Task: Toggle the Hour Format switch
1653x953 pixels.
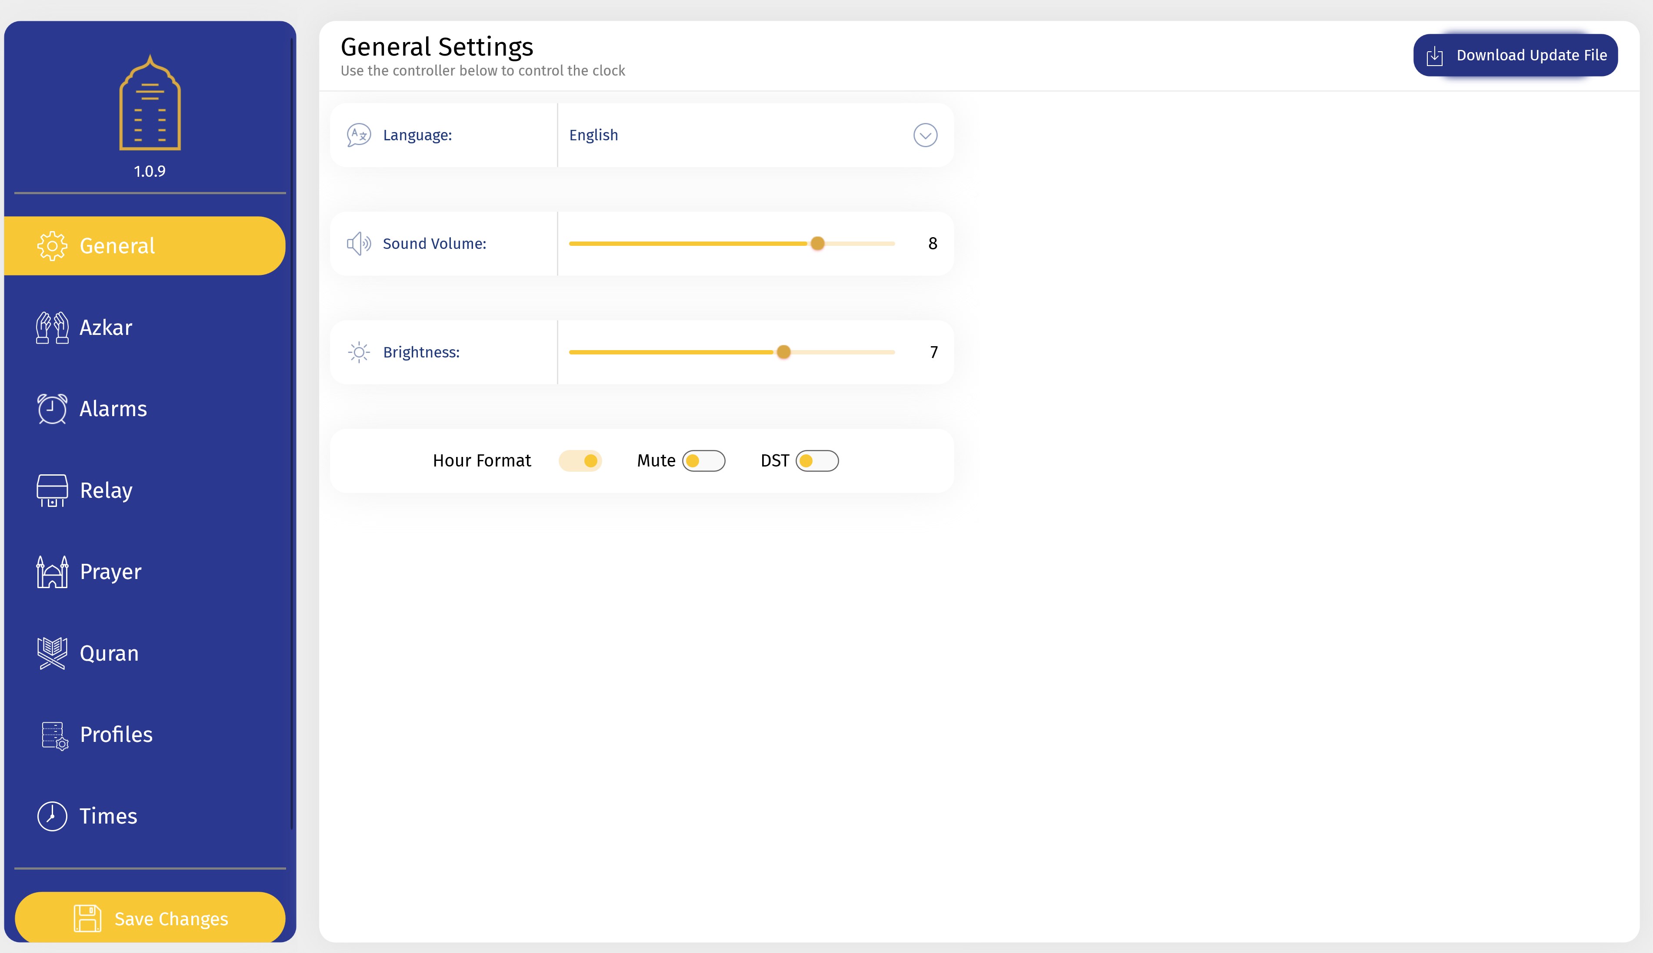Action: click(x=580, y=461)
